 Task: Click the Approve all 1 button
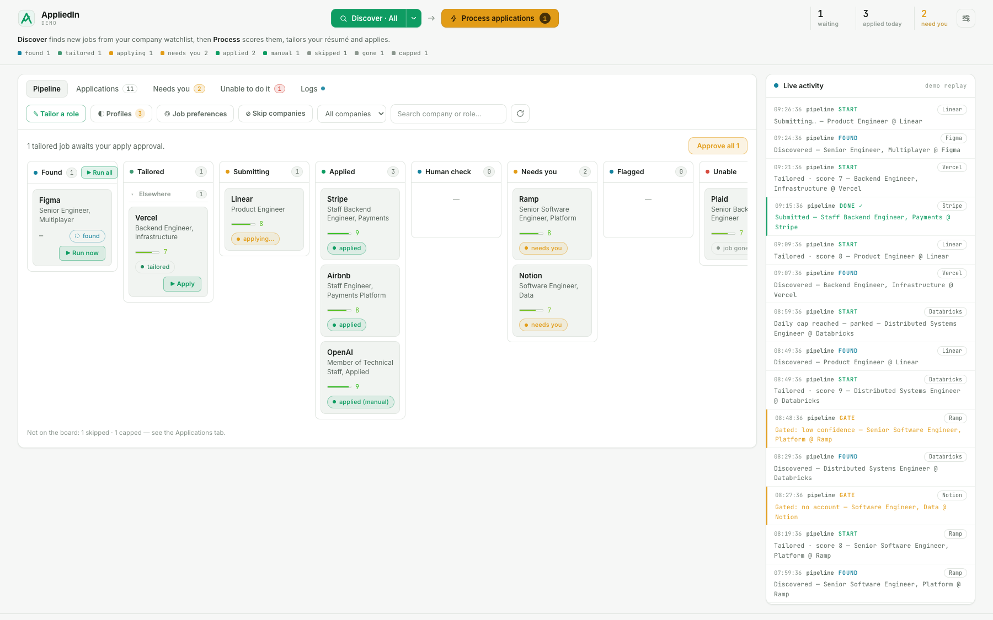[718, 146]
